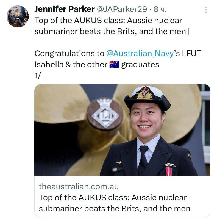Open Jennifer Parker's profile avatar

pyautogui.click(x=18, y=16)
